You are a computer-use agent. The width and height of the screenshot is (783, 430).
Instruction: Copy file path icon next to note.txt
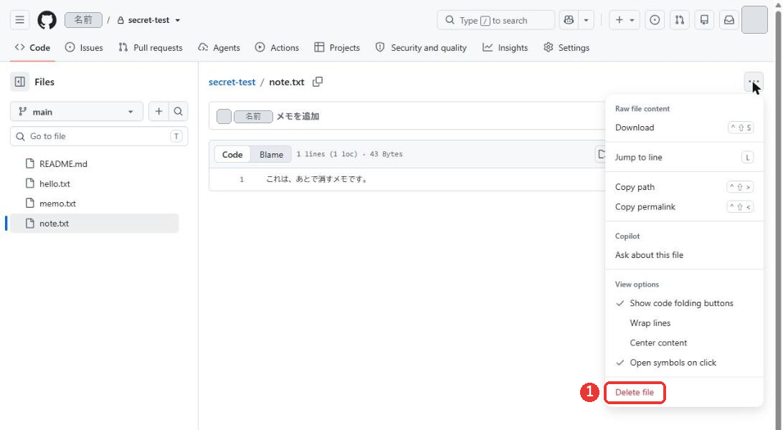click(318, 82)
